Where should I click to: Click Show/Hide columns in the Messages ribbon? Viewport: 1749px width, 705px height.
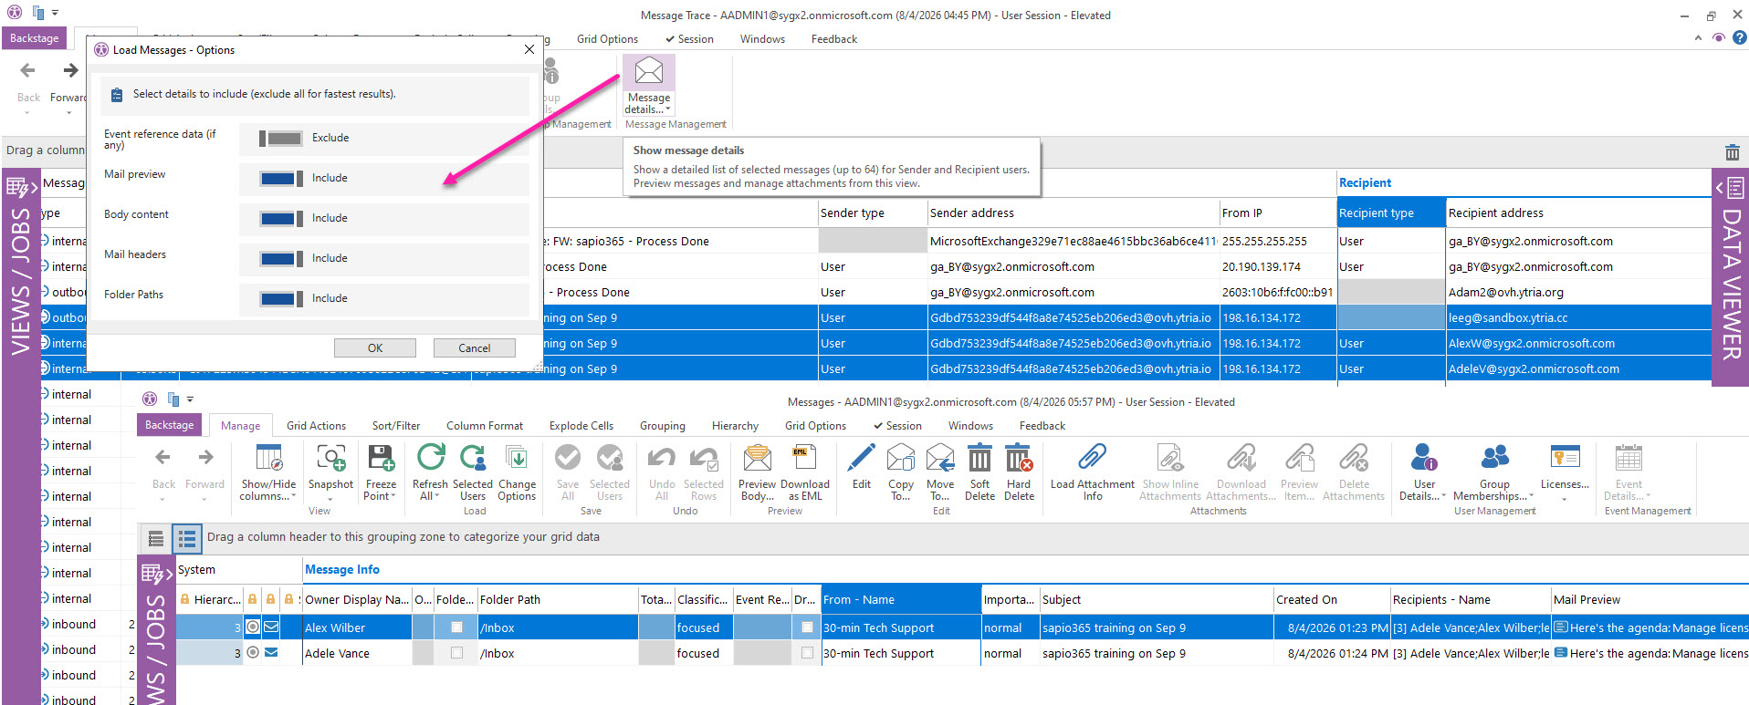268,472
